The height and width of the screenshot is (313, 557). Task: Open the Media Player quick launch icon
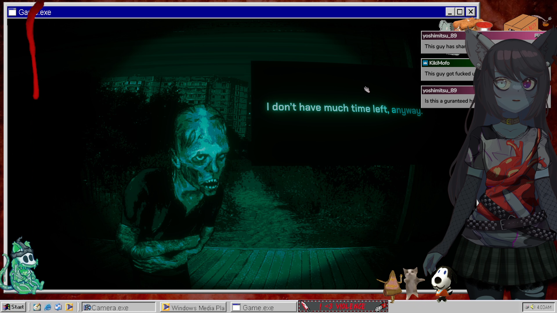[x=69, y=307]
